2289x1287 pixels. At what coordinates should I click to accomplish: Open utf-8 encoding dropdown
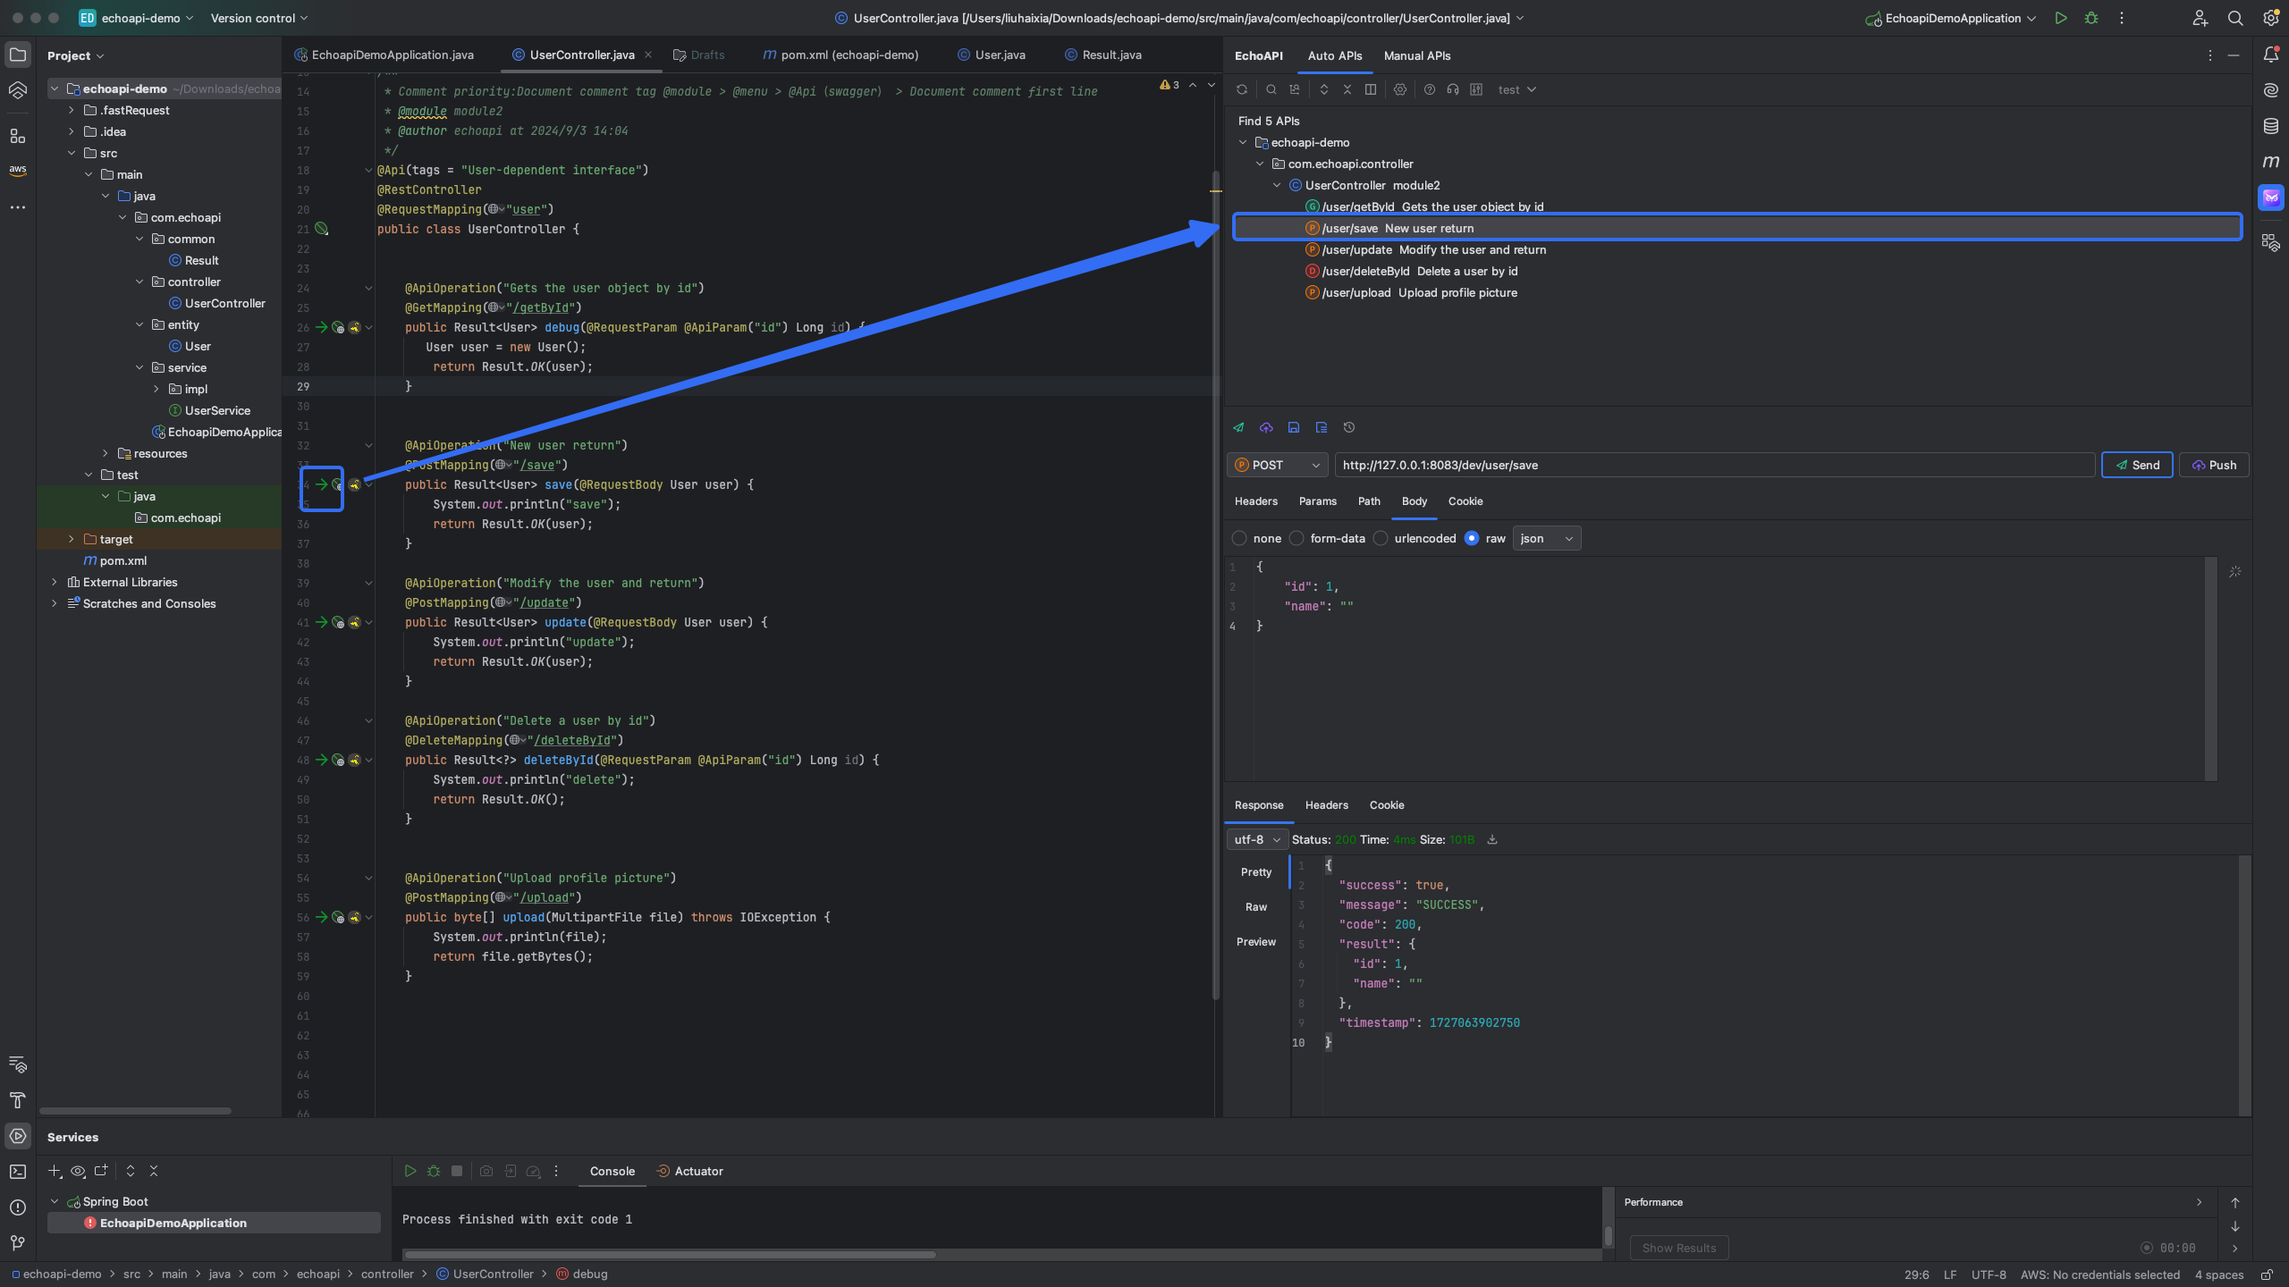click(x=1257, y=839)
